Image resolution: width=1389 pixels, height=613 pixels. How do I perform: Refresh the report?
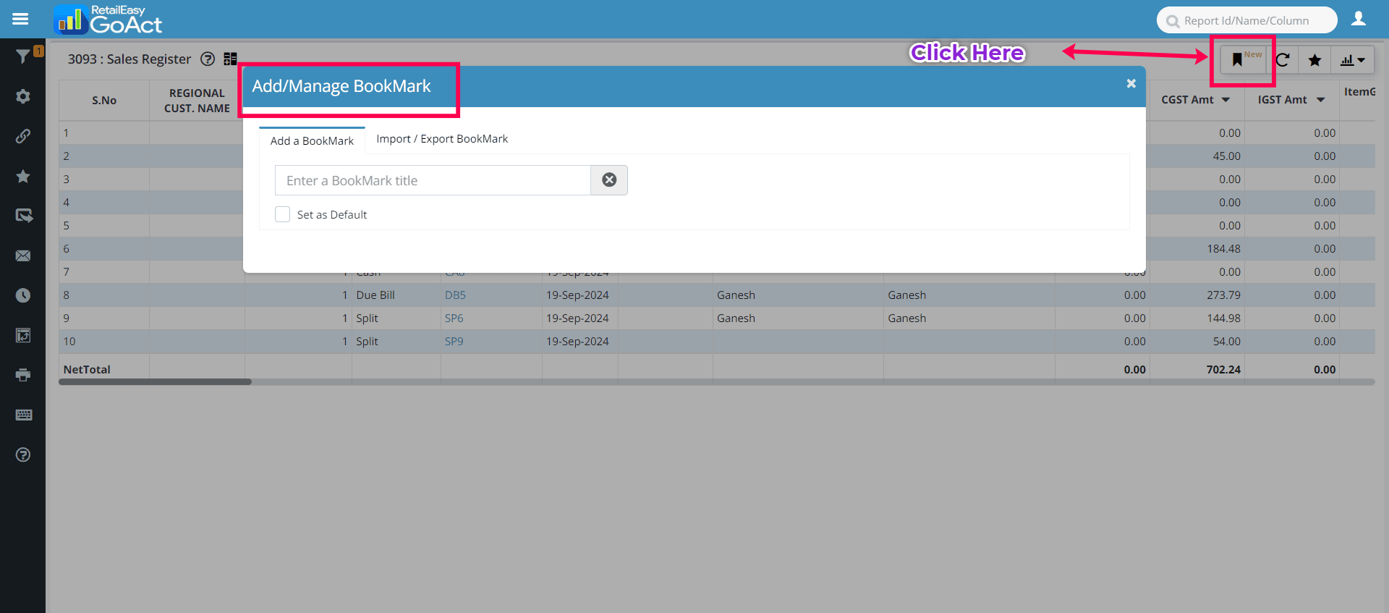(1283, 60)
